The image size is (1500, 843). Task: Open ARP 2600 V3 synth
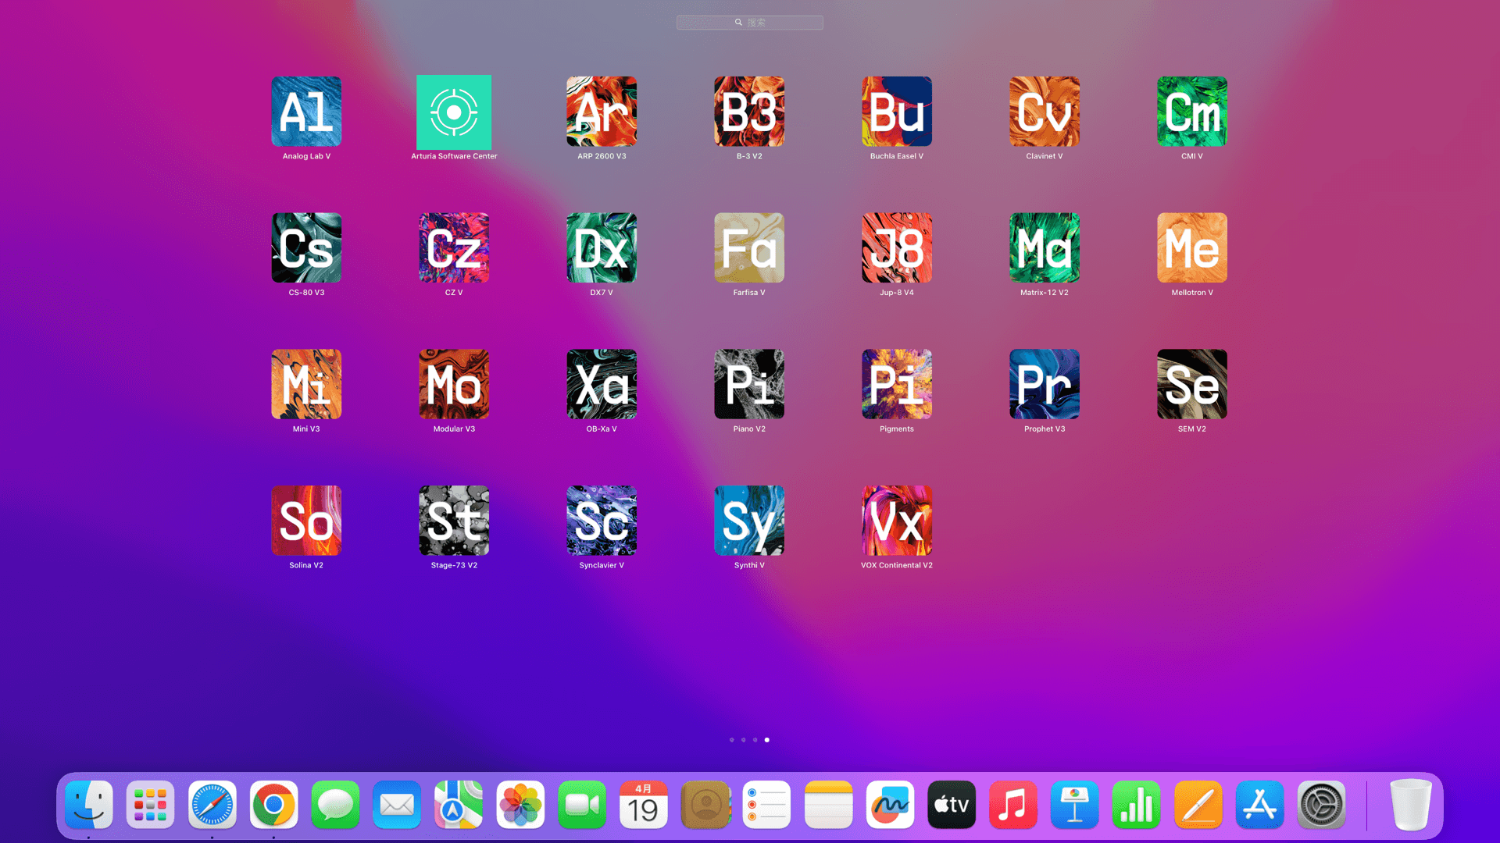tap(602, 112)
